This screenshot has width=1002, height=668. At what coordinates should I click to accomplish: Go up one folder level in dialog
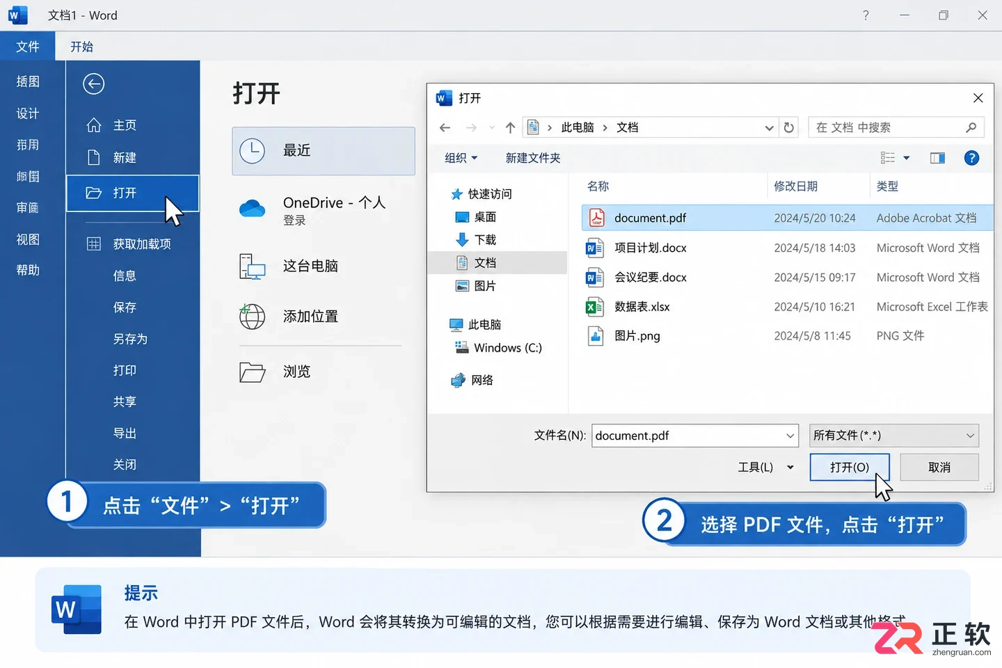click(510, 127)
